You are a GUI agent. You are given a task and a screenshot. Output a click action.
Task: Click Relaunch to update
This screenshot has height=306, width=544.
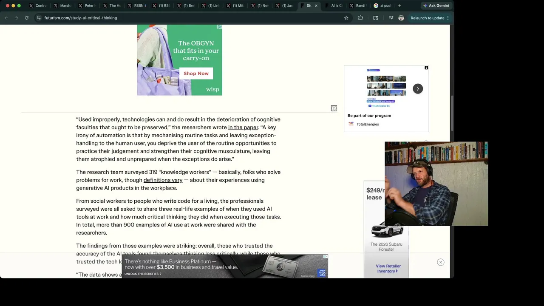427,18
